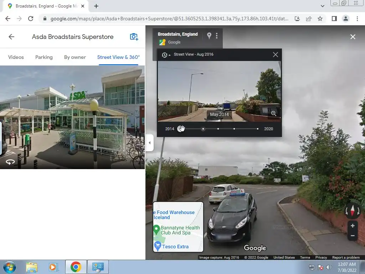The height and width of the screenshot is (274, 365).
Task: Open the minimap showing Tesco Extra
Action: 178,227
